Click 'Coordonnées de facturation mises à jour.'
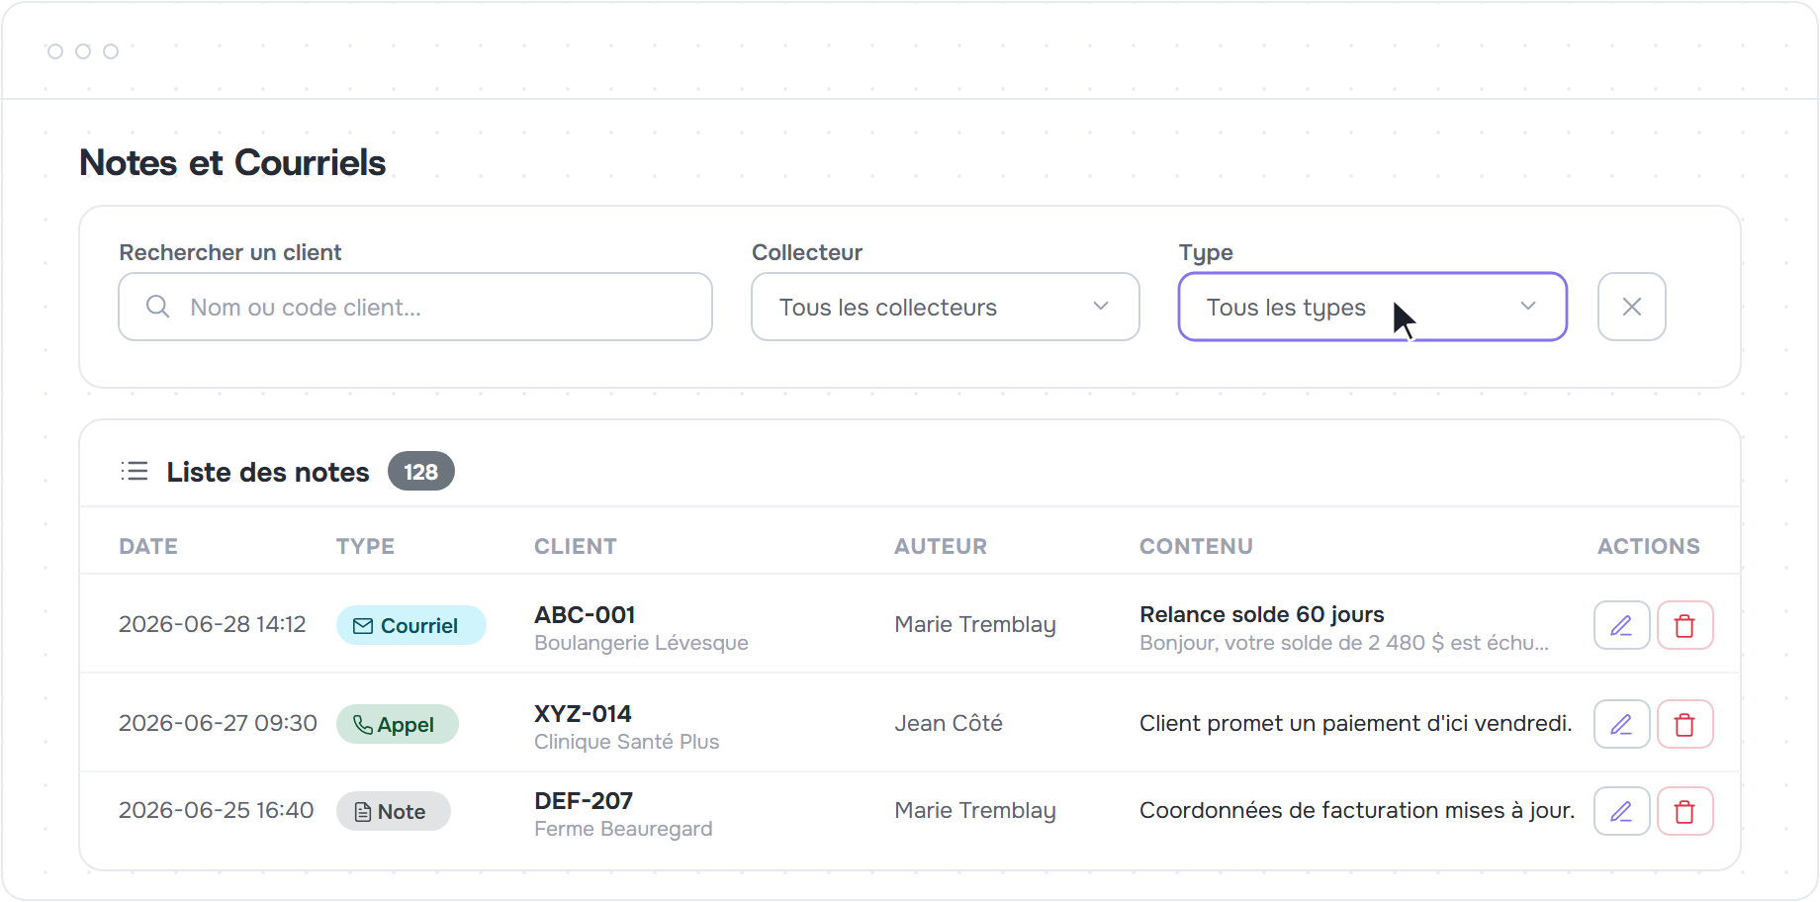This screenshot has height=902, width=1820. click(x=1357, y=810)
